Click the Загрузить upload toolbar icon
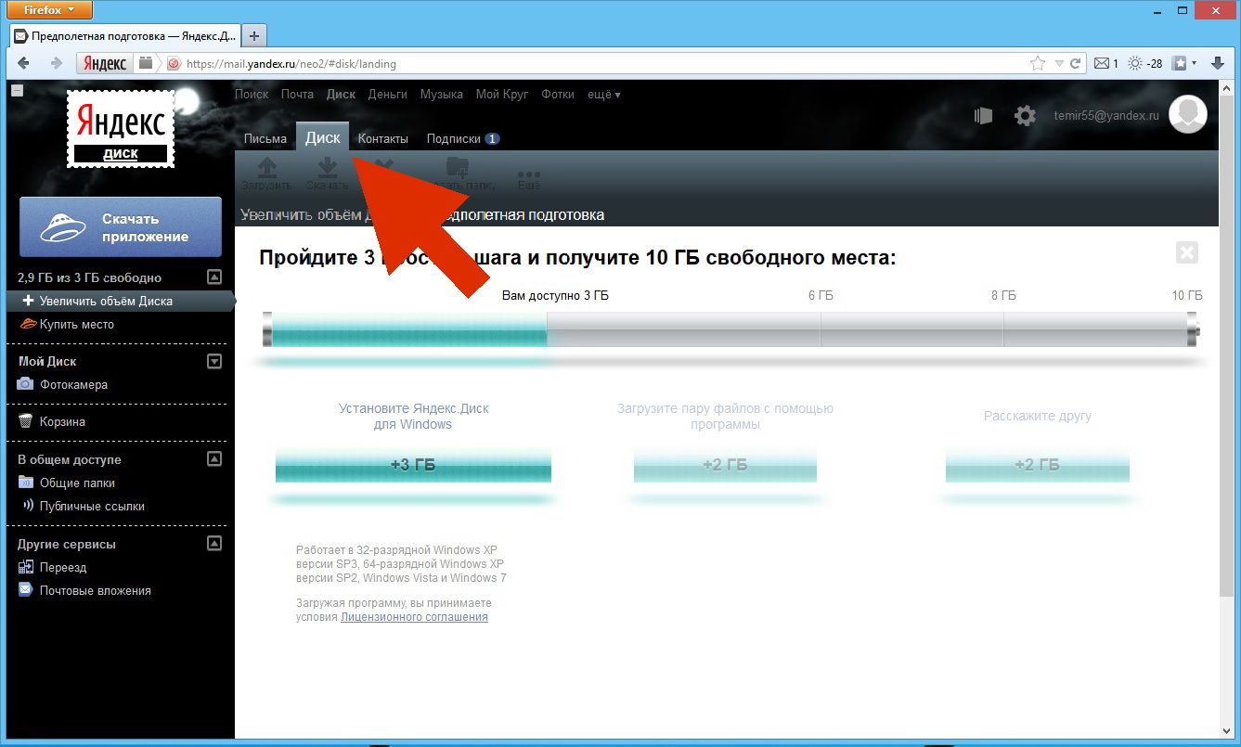Viewport: 1241px width, 747px height. [x=266, y=174]
